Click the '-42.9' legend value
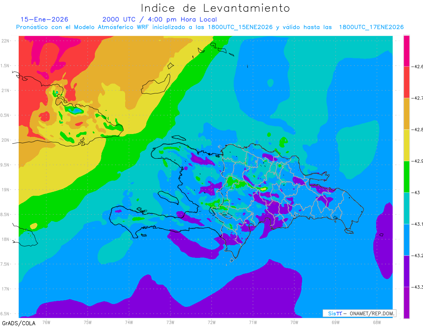The image size is (423, 327). tap(417, 161)
